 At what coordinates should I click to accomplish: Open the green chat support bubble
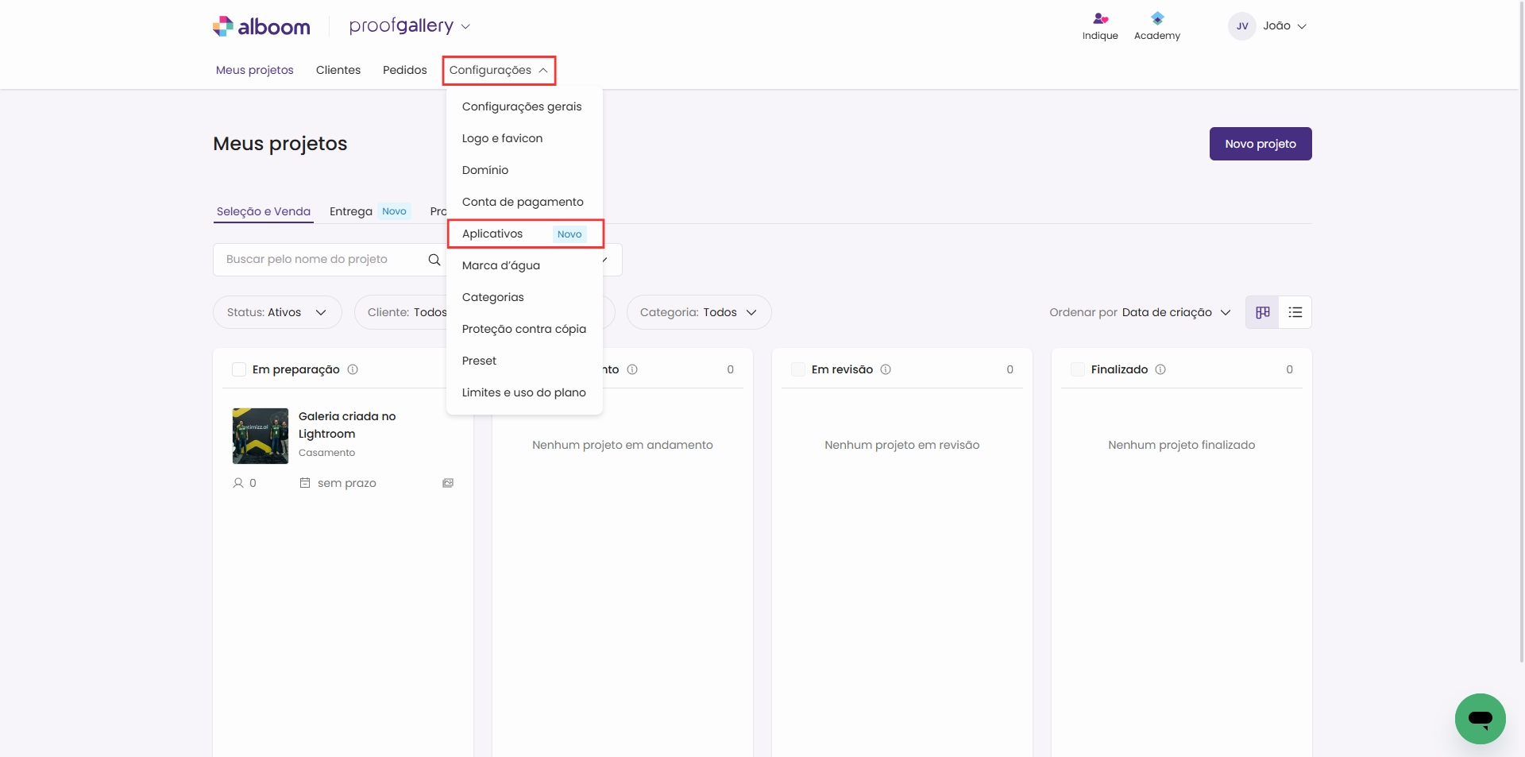(1480, 719)
